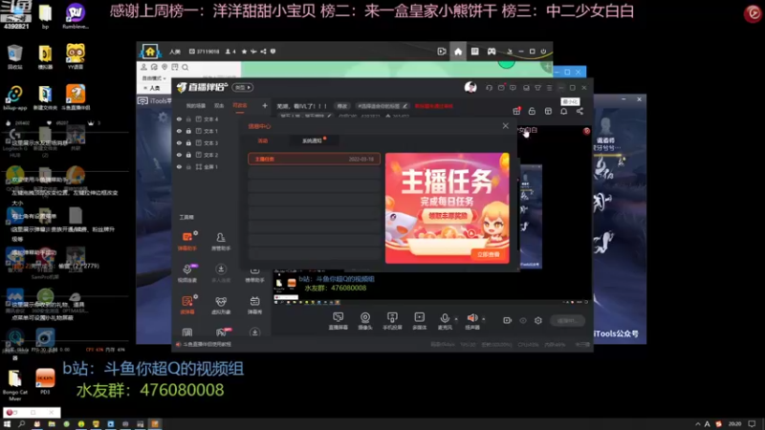Toggle visibility of 文本 3 layer
This screenshot has width=765, height=430.
(x=179, y=142)
